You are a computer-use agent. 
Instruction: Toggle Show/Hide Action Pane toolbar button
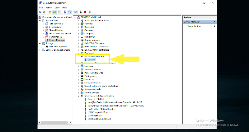pyautogui.click(x=69, y=12)
